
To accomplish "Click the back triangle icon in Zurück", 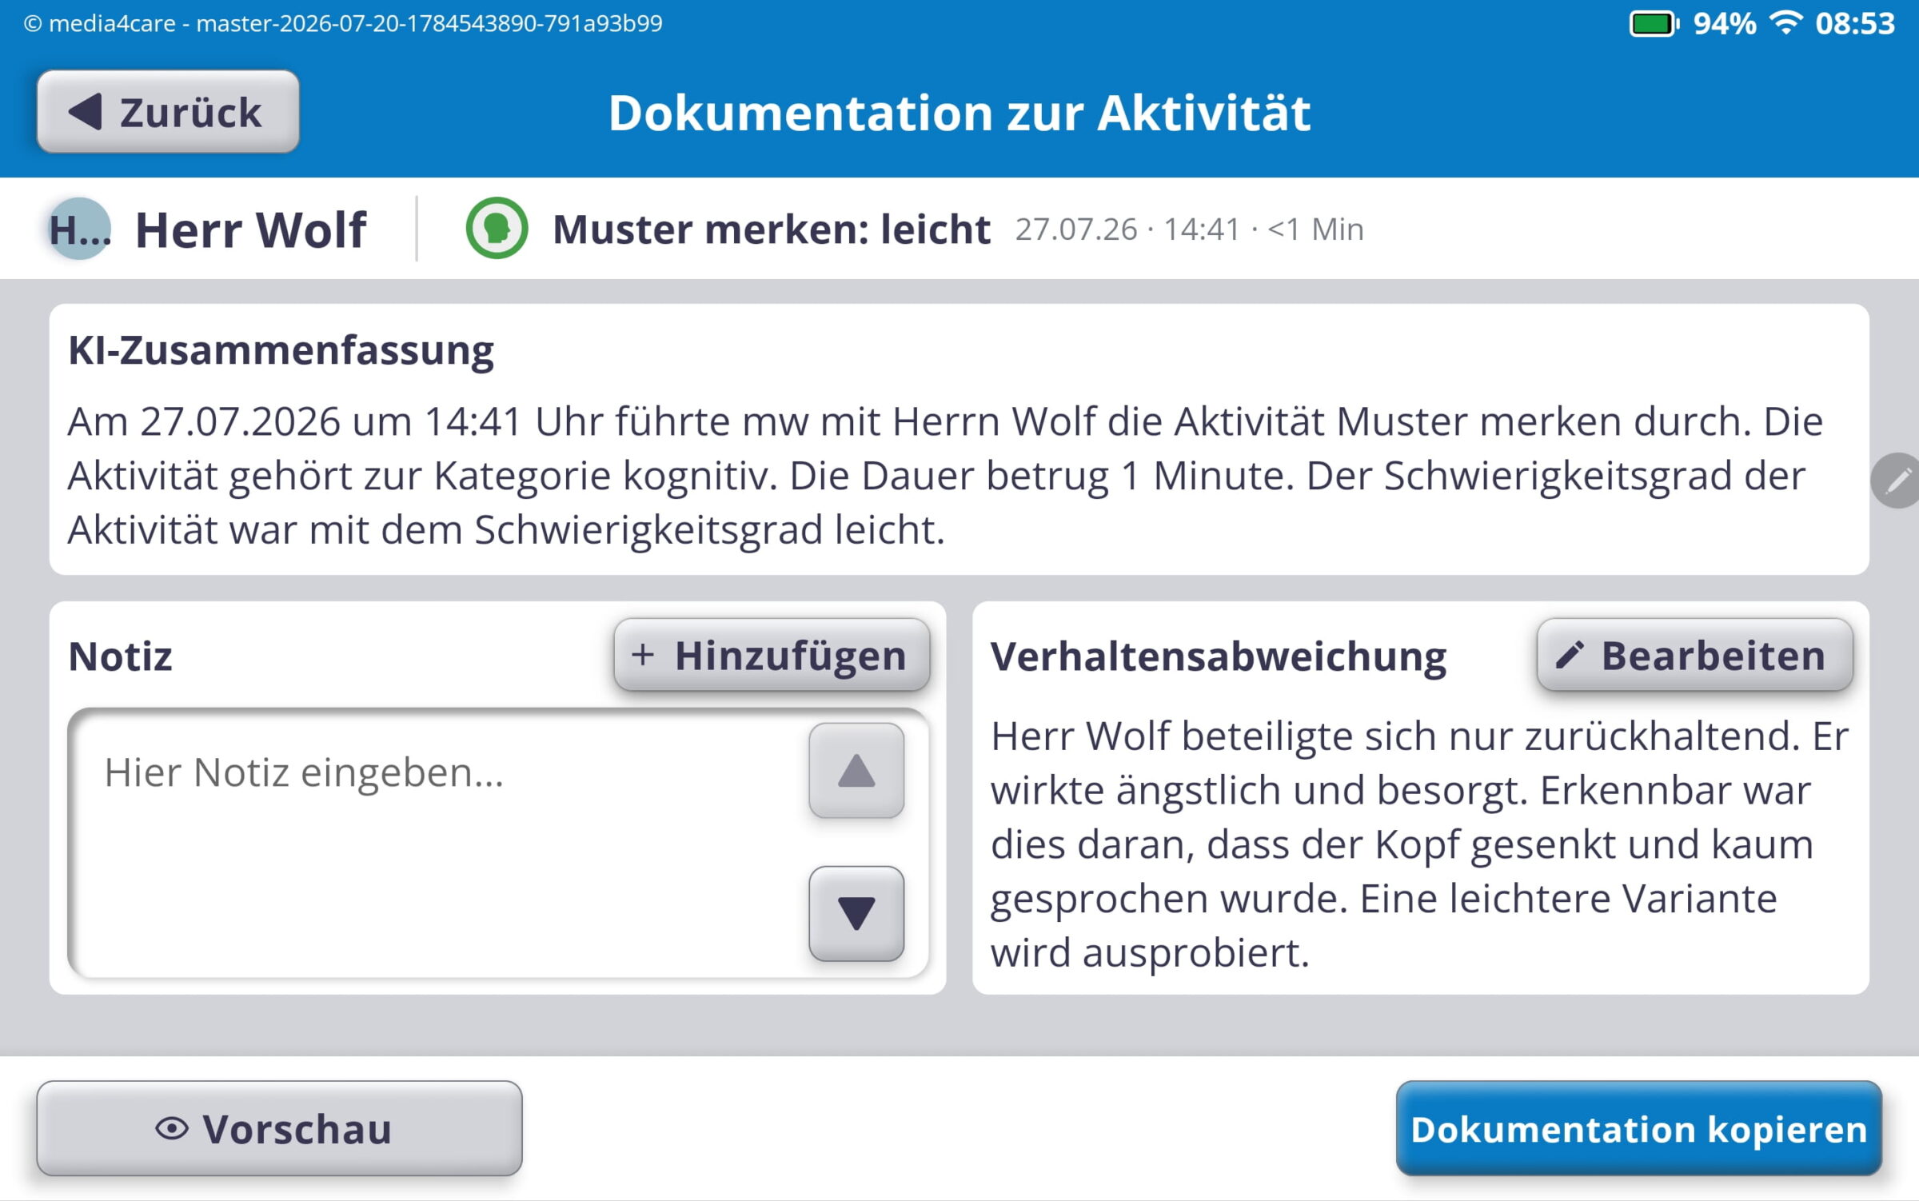I will 85,111.
